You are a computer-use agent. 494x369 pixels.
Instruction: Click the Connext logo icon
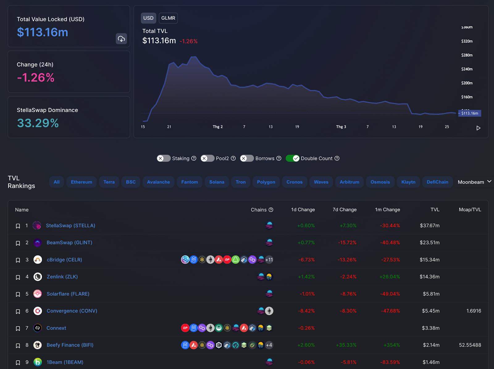[38, 328]
